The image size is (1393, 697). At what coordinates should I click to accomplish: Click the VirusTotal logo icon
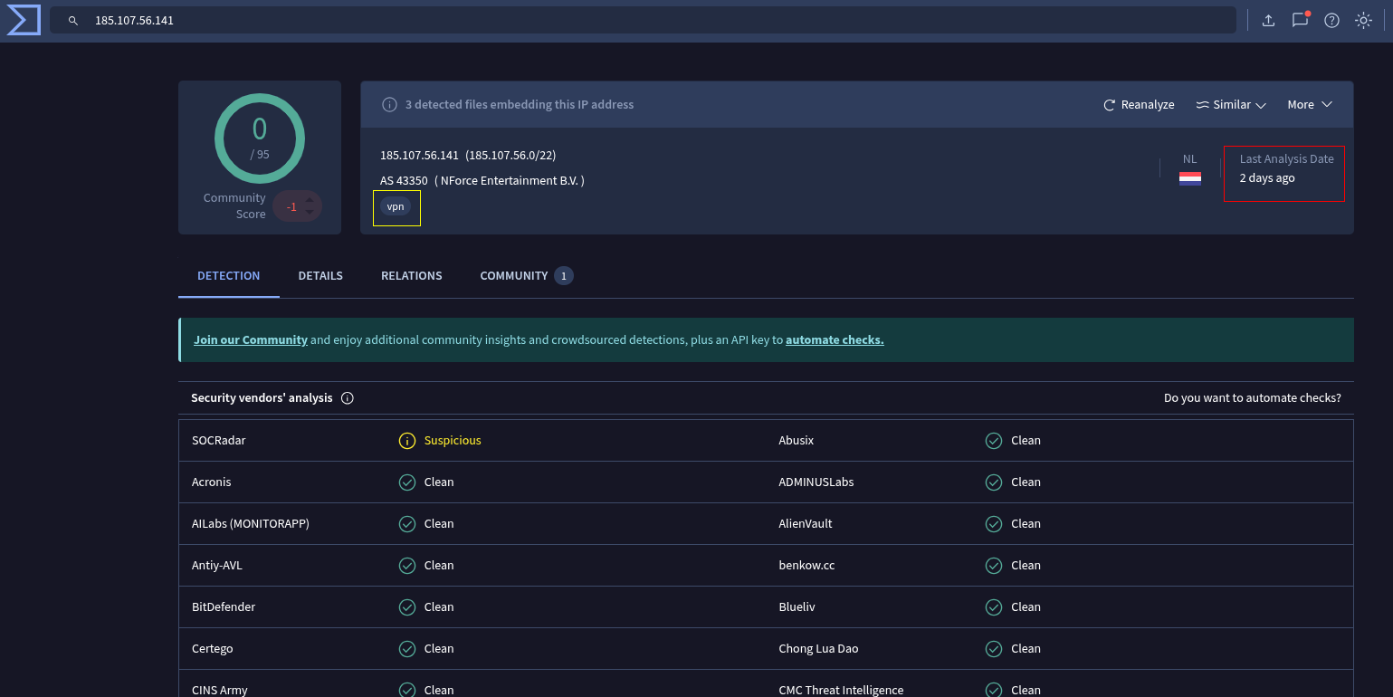pos(24,20)
